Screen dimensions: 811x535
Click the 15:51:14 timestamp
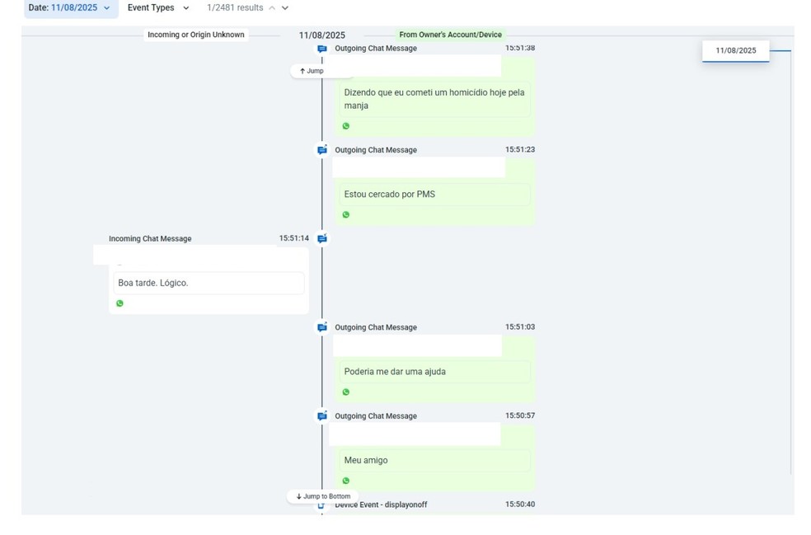point(293,238)
